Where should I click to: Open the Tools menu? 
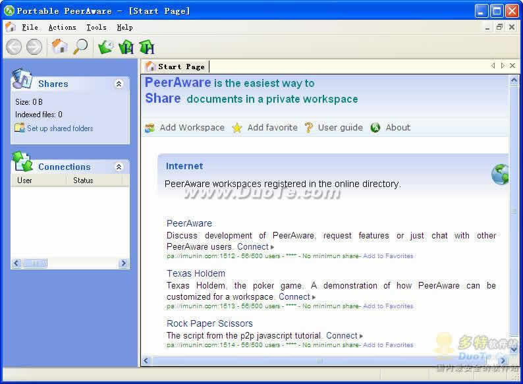[96, 28]
